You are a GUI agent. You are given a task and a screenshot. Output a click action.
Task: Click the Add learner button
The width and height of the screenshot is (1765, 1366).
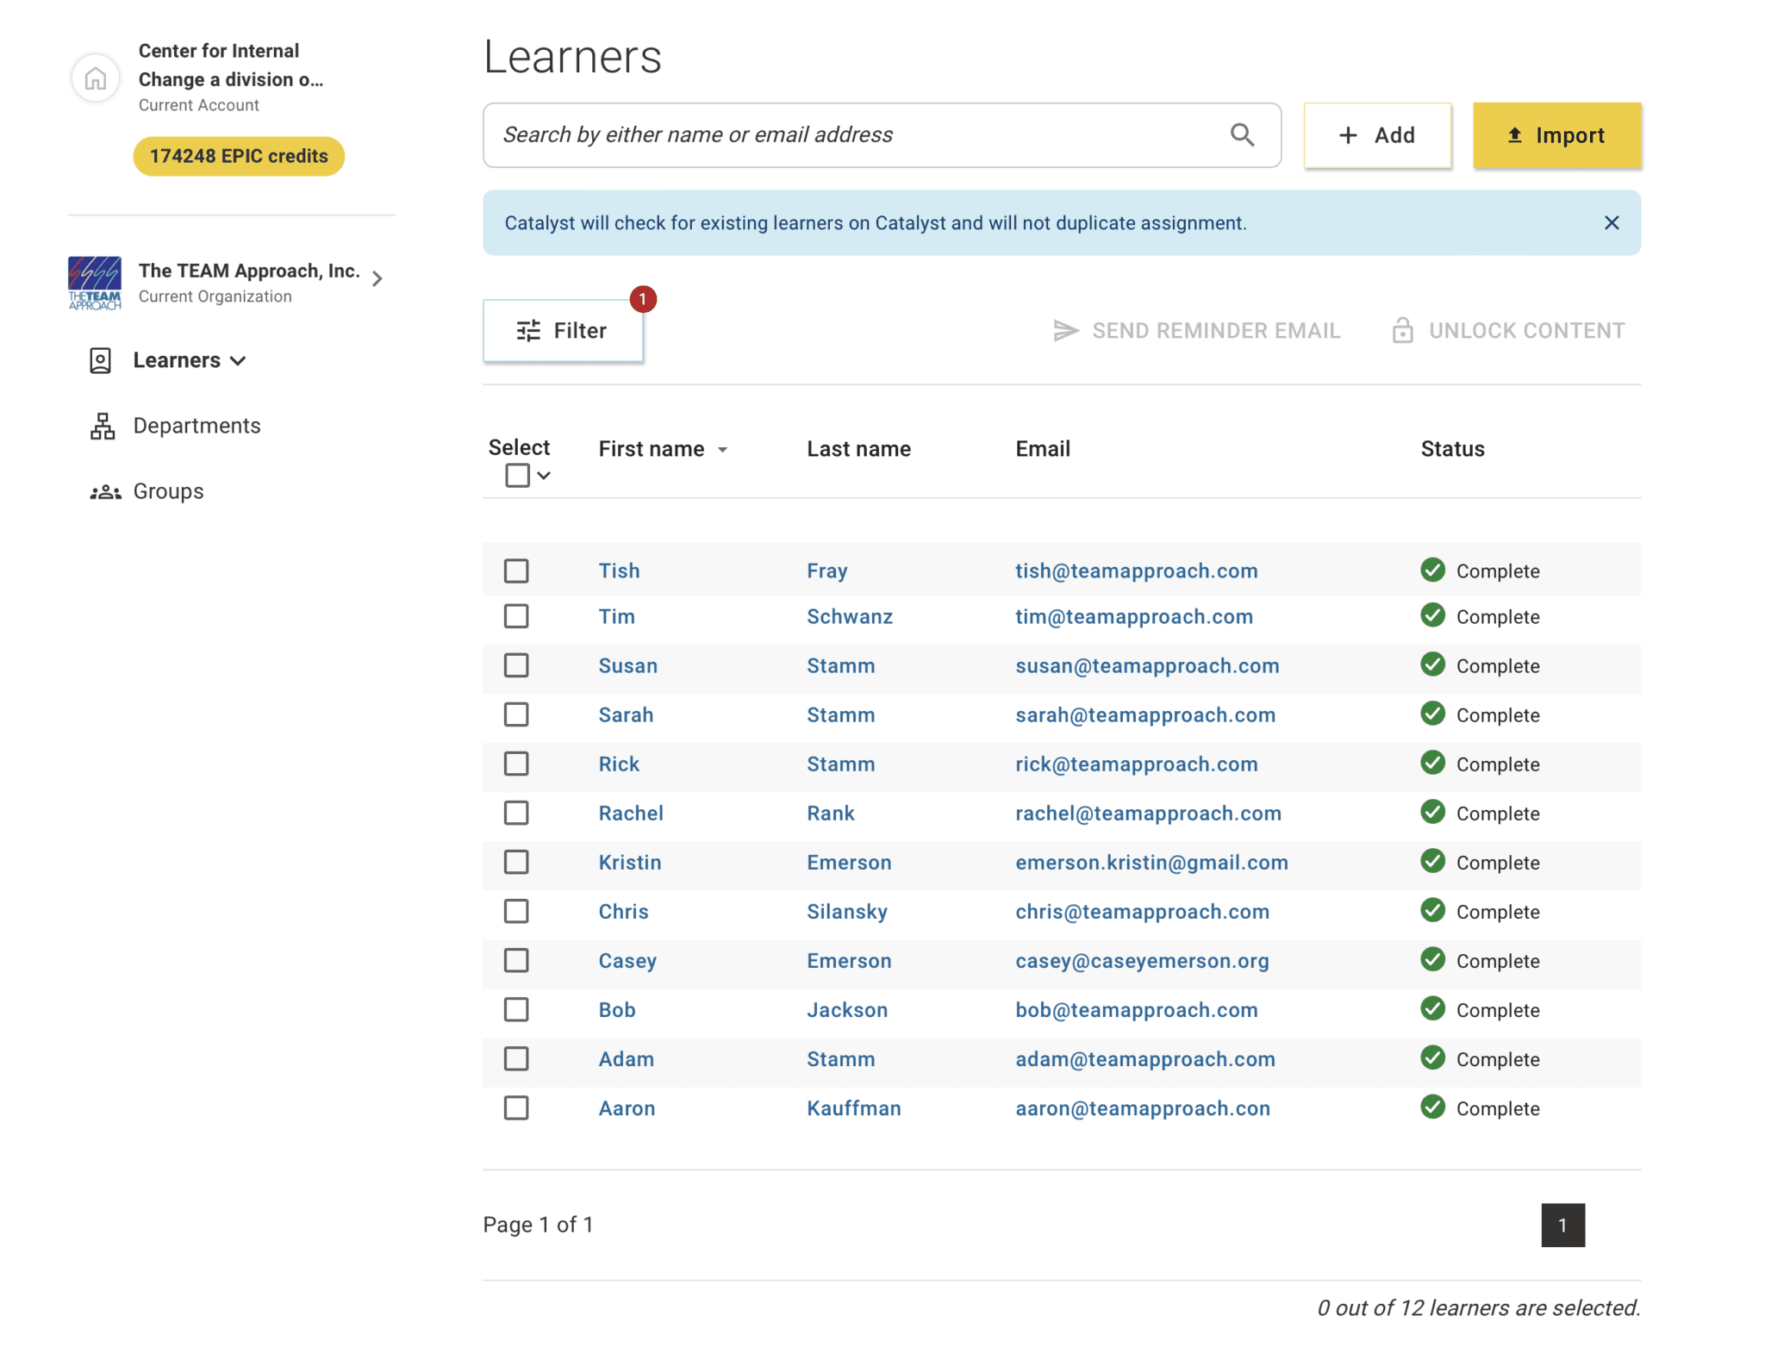tap(1376, 134)
